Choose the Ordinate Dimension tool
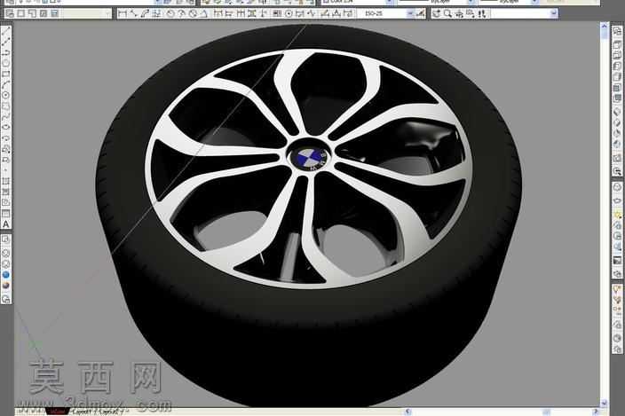Image resolution: width=625 pixels, height=416 pixels. click(157, 14)
